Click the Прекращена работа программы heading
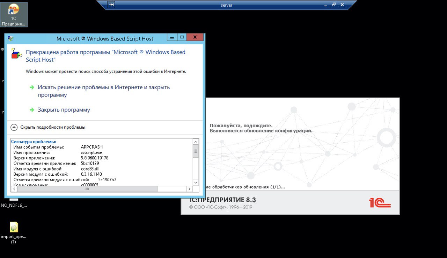The width and height of the screenshot is (447, 258). coord(106,56)
